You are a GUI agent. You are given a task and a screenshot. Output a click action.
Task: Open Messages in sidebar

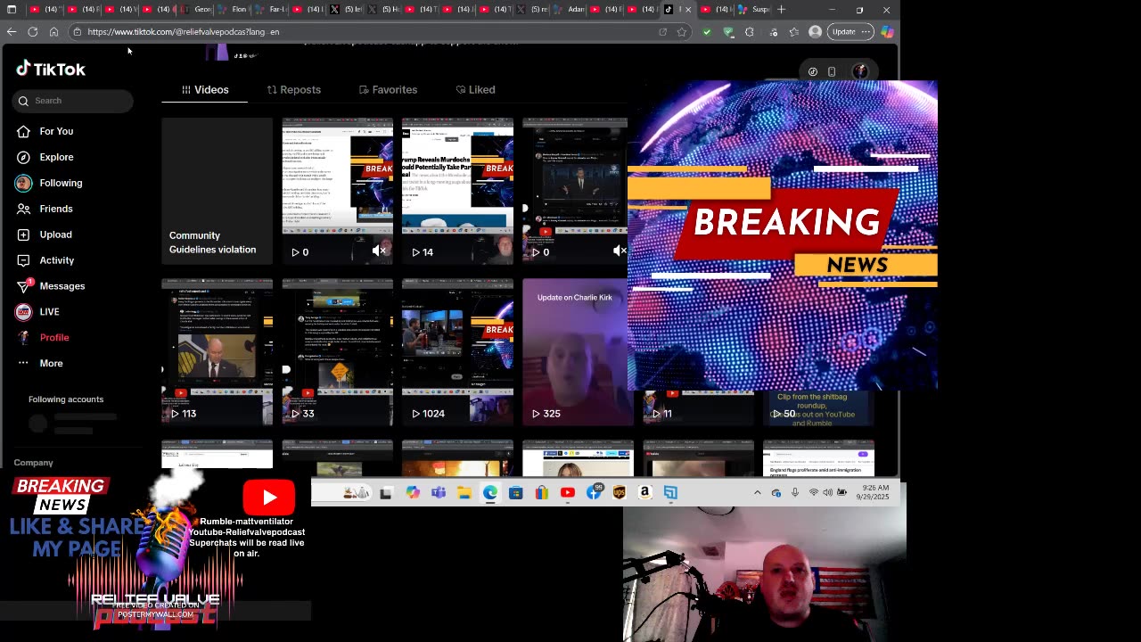tap(62, 286)
